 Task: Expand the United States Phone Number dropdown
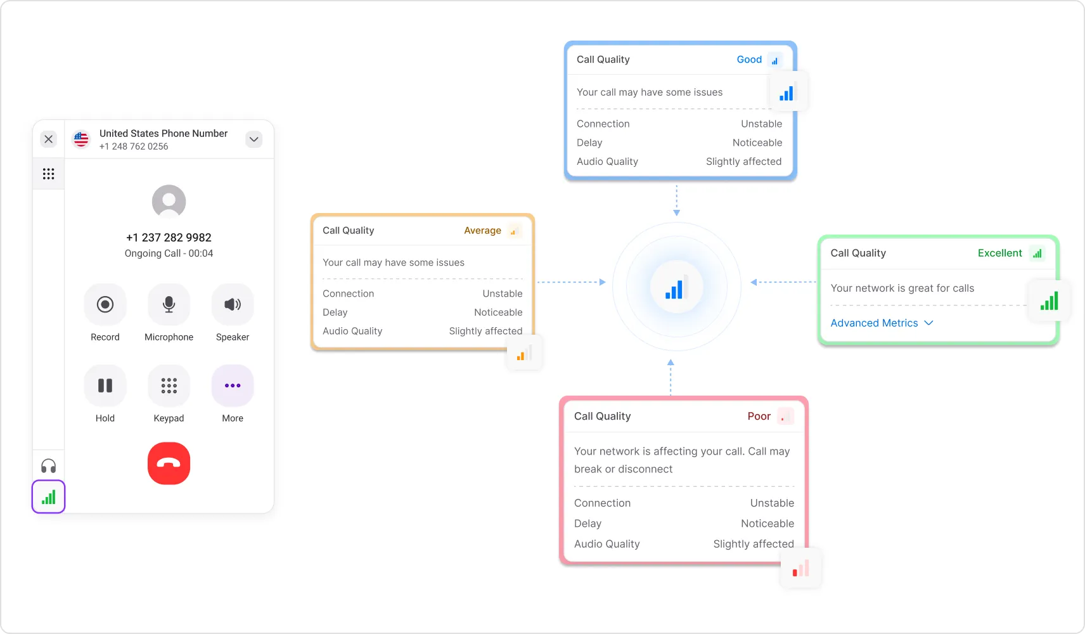tap(254, 139)
